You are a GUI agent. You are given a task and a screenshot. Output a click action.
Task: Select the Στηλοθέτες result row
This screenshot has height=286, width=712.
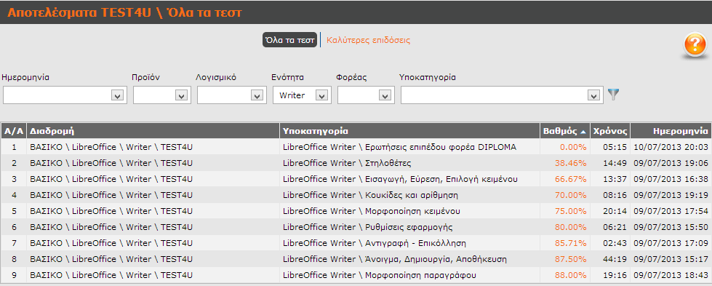point(356,163)
